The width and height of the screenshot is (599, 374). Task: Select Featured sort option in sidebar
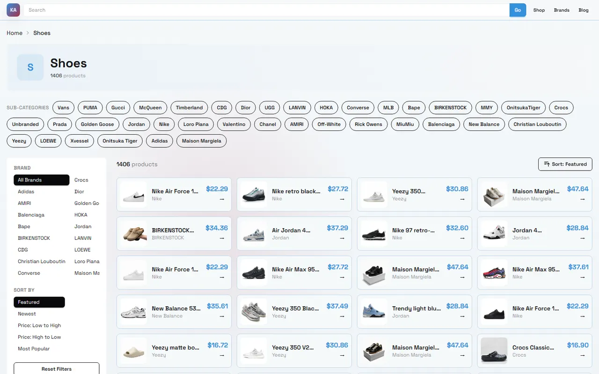(x=39, y=302)
